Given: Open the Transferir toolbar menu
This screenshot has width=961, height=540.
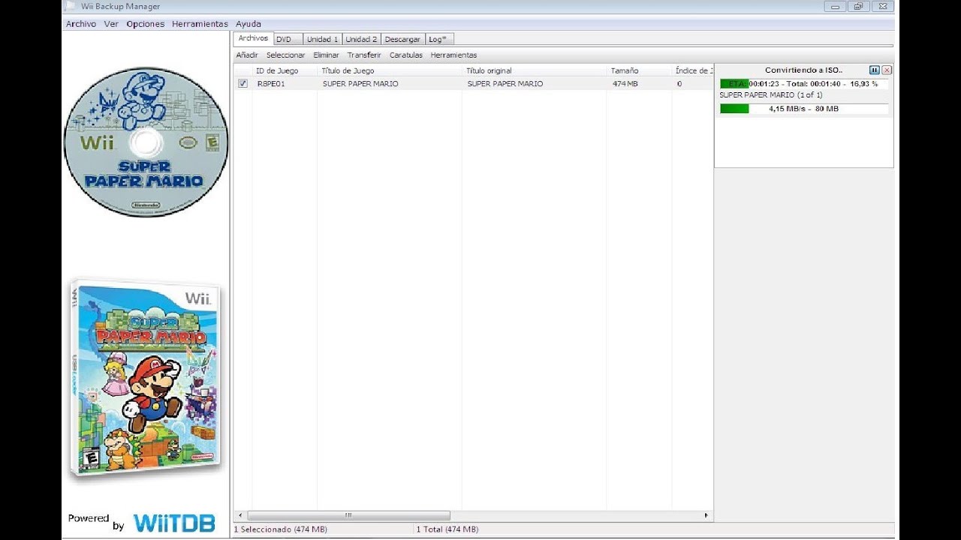Looking at the screenshot, I should 364,55.
